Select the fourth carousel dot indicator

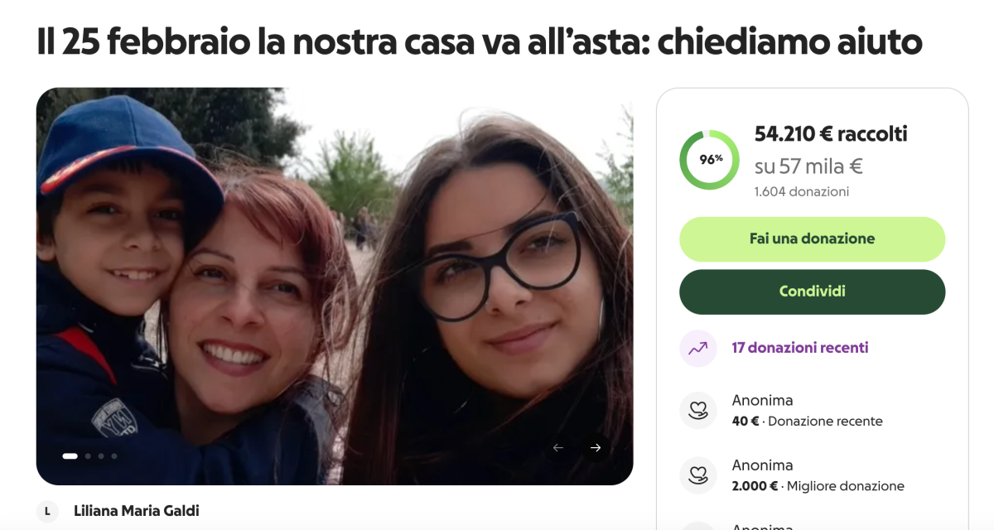point(114,455)
